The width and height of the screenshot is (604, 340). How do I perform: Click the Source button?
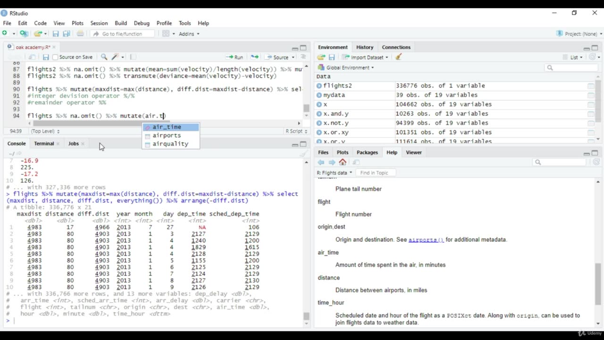277,57
